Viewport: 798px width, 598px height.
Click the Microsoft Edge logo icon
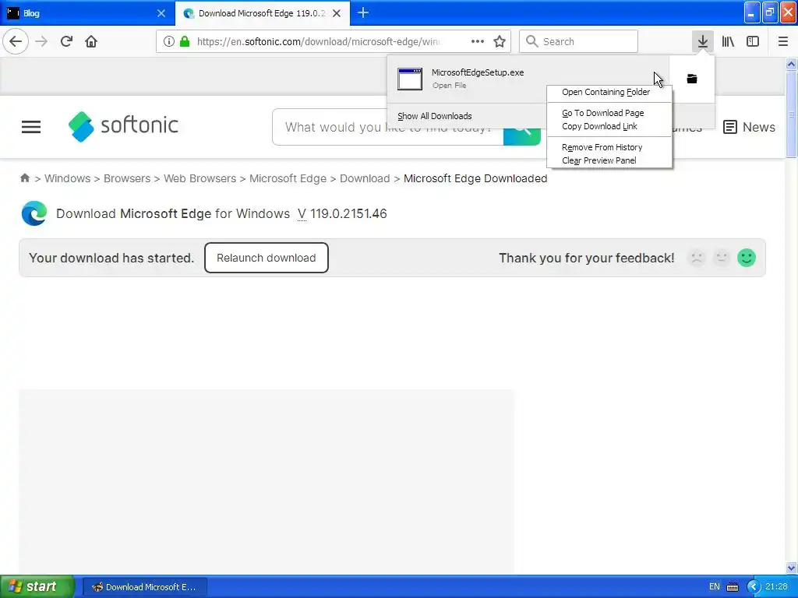(34, 213)
